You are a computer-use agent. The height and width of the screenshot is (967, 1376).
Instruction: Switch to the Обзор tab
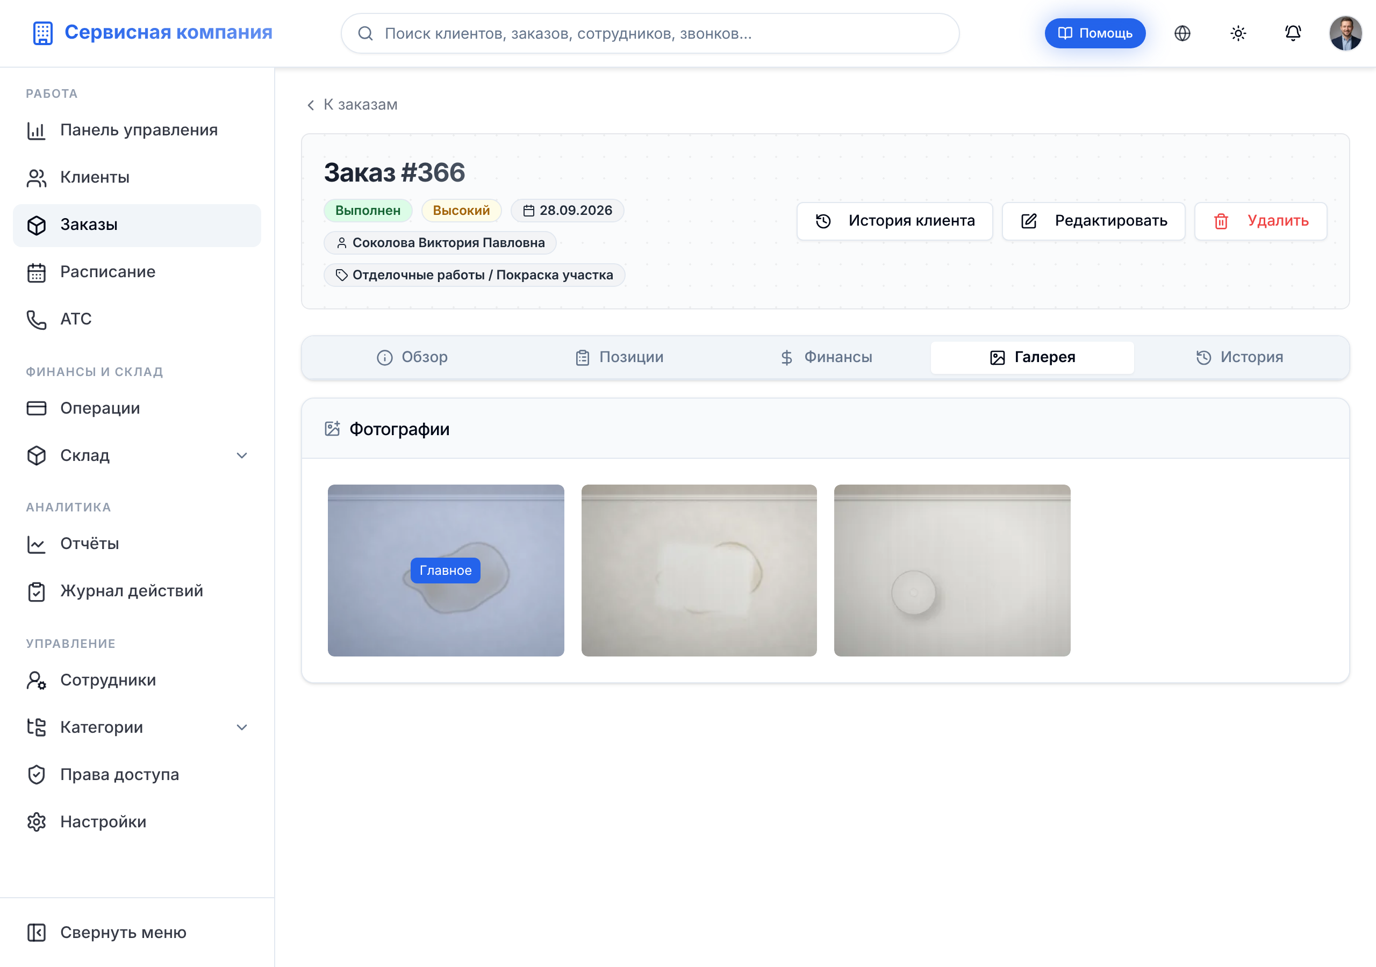tap(412, 358)
